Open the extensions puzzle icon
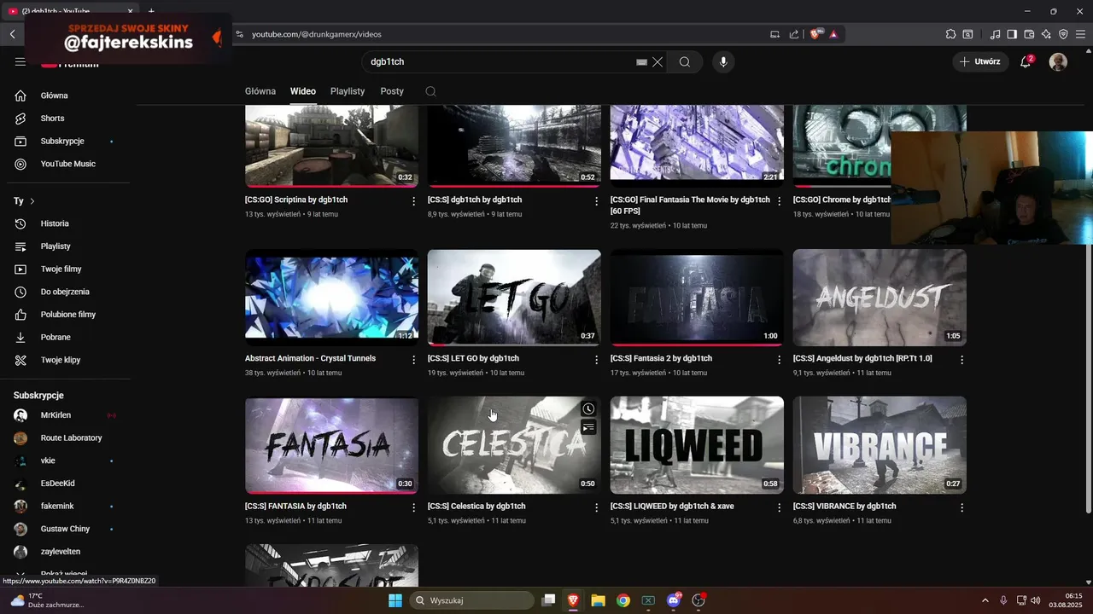Viewport: 1093px width, 614px height. [950, 34]
